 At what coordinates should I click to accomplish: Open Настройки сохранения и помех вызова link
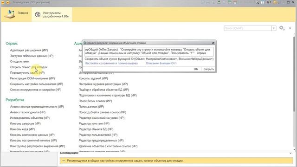[x=111, y=63]
